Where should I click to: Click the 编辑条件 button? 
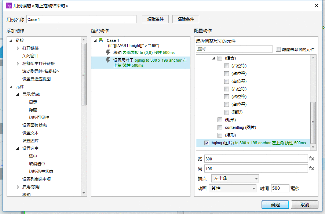coord(155,19)
